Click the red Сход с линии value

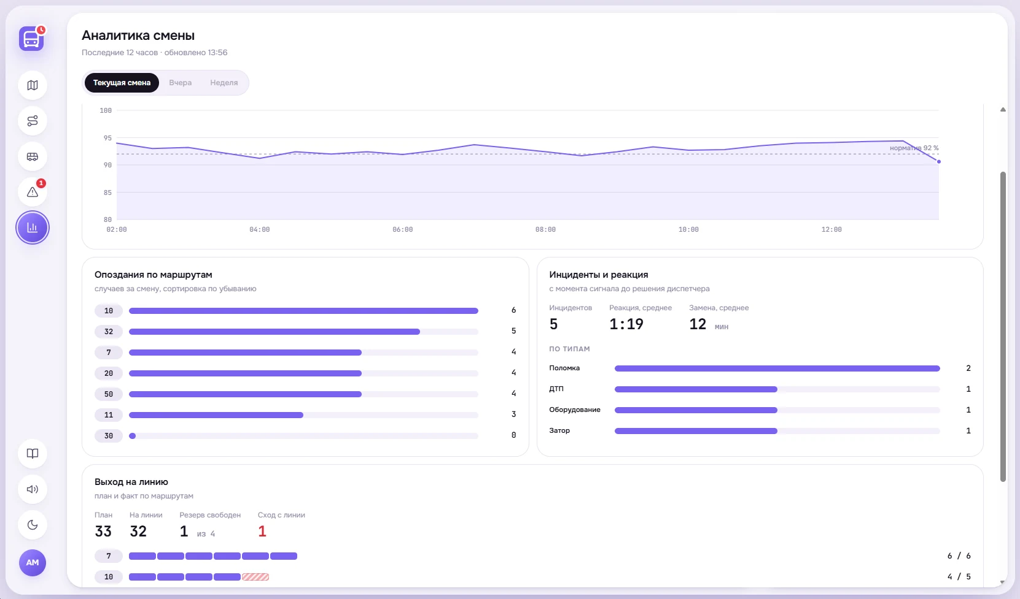click(x=262, y=532)
